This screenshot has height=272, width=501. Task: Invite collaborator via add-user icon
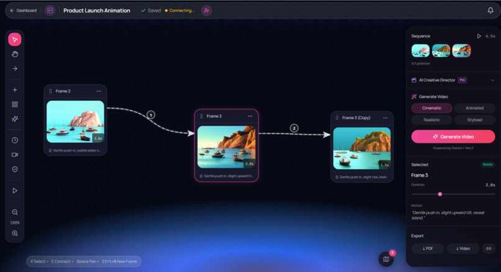coord(206,11)
